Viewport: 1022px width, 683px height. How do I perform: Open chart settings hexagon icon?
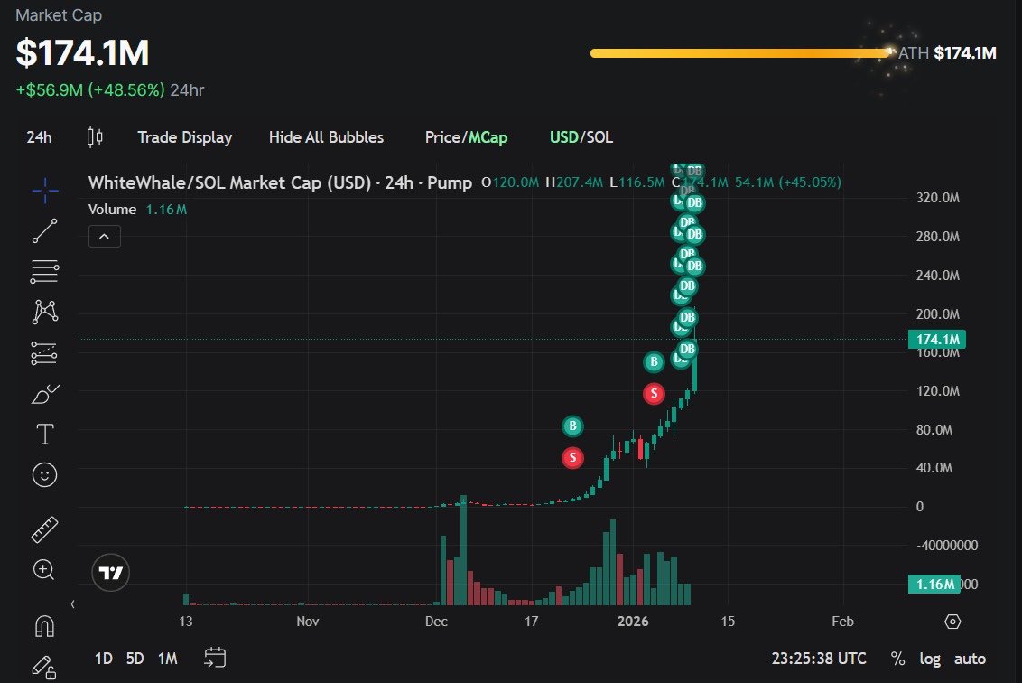click(x=952, y=622)
